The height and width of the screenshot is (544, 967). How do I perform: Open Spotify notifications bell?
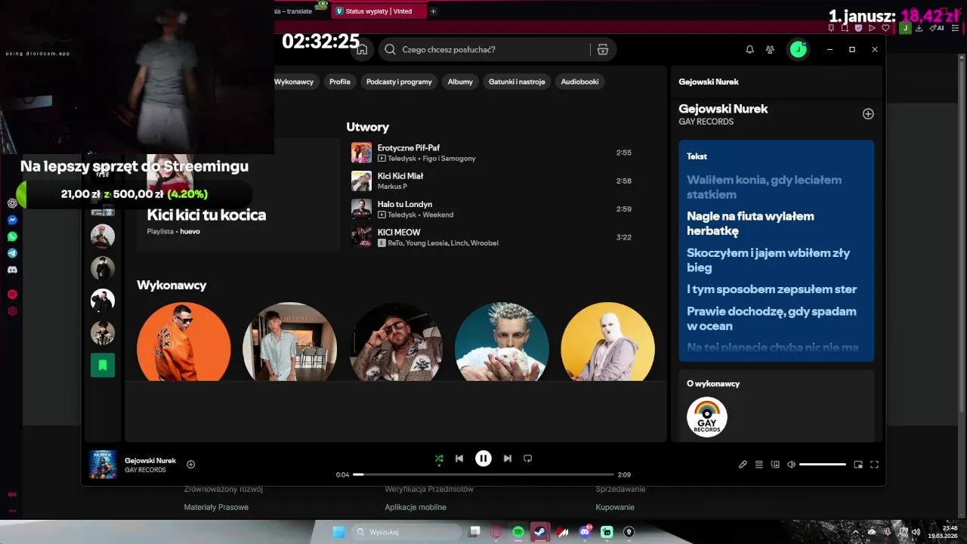(749, 49)
